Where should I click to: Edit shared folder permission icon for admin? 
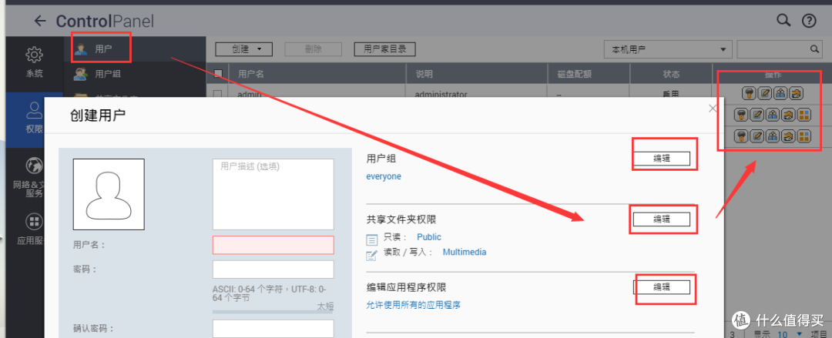click(796, 94)
